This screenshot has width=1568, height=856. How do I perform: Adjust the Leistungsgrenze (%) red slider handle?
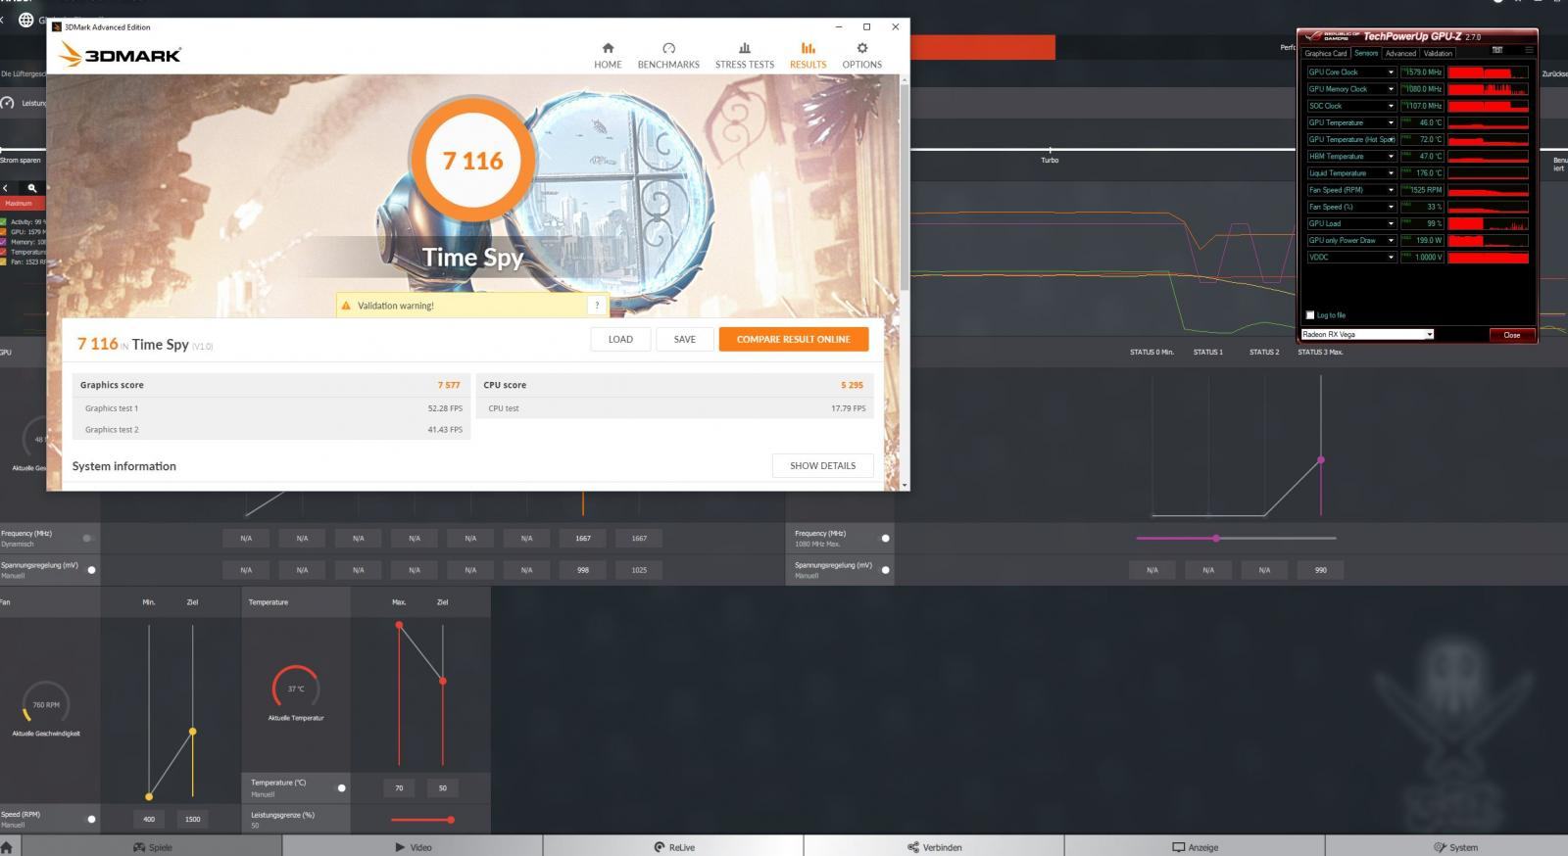451,820
